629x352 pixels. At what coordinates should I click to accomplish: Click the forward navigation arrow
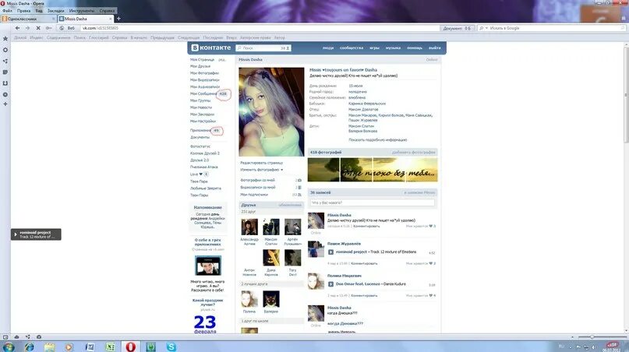pos(27,28)
